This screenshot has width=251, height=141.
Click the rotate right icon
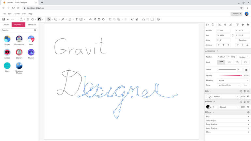(103, 19)
